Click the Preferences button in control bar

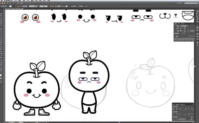click(x=81, y=6)
